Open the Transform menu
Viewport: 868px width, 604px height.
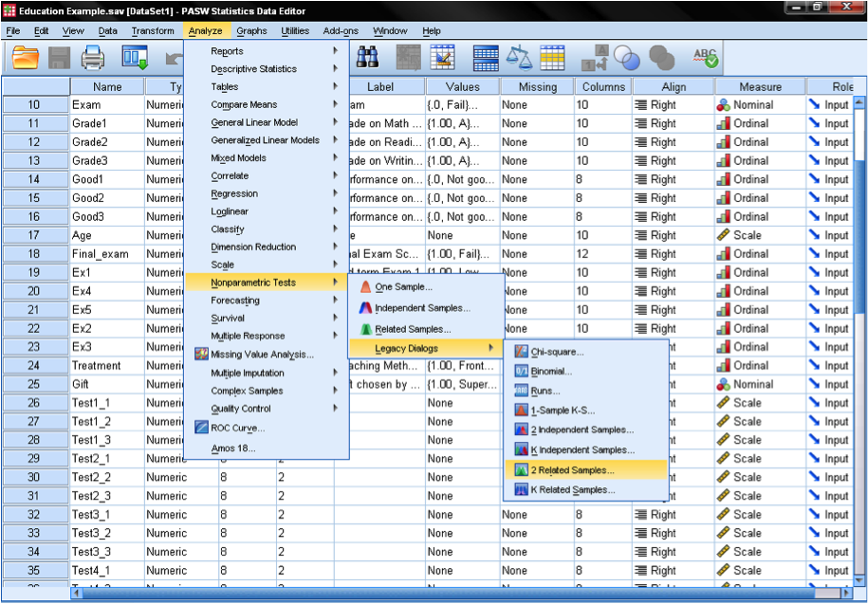pyautogui.click(x=152, y=30)
